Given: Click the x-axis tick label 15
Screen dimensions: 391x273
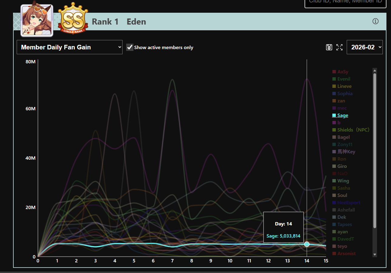Looking at the screenshot, I should [326, 261].
